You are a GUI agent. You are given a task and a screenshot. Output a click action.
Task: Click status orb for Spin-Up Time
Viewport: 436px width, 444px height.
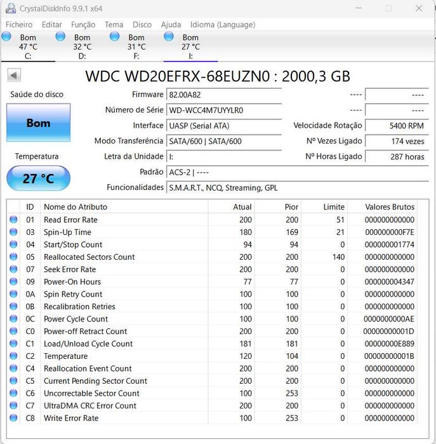coord(13,232)
